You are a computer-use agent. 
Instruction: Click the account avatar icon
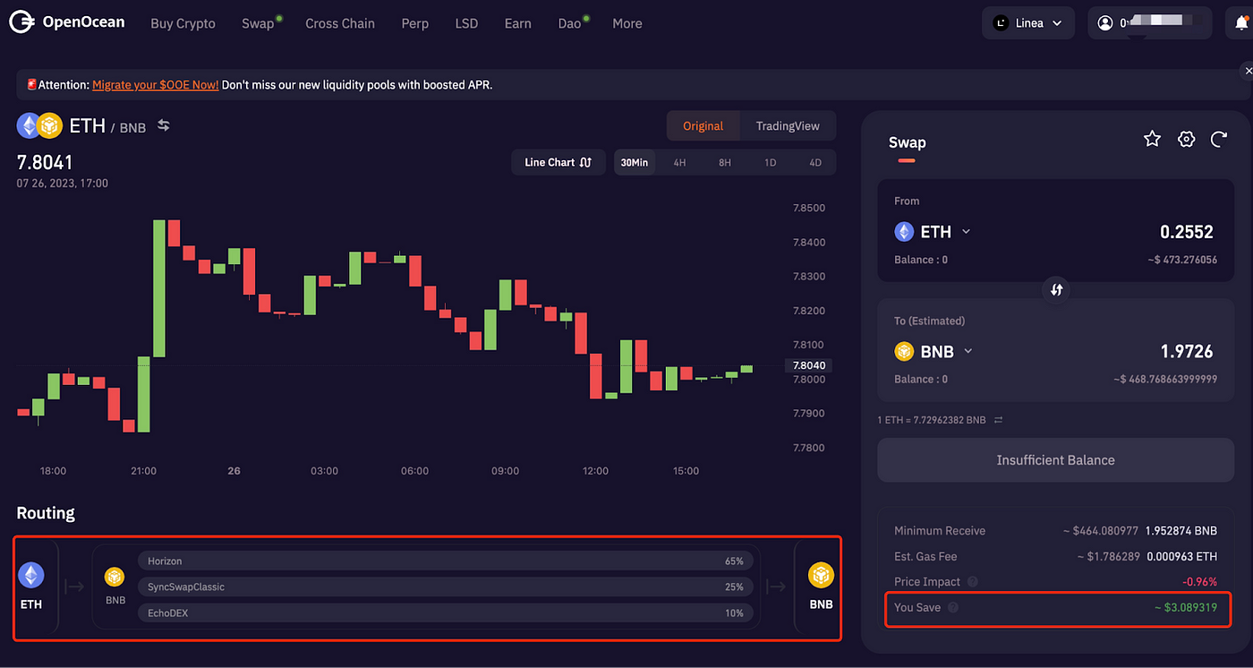1105,23
